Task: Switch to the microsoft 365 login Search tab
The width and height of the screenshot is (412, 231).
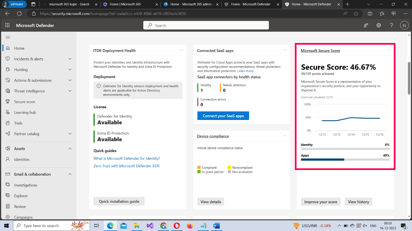Action: click(69, 4)
